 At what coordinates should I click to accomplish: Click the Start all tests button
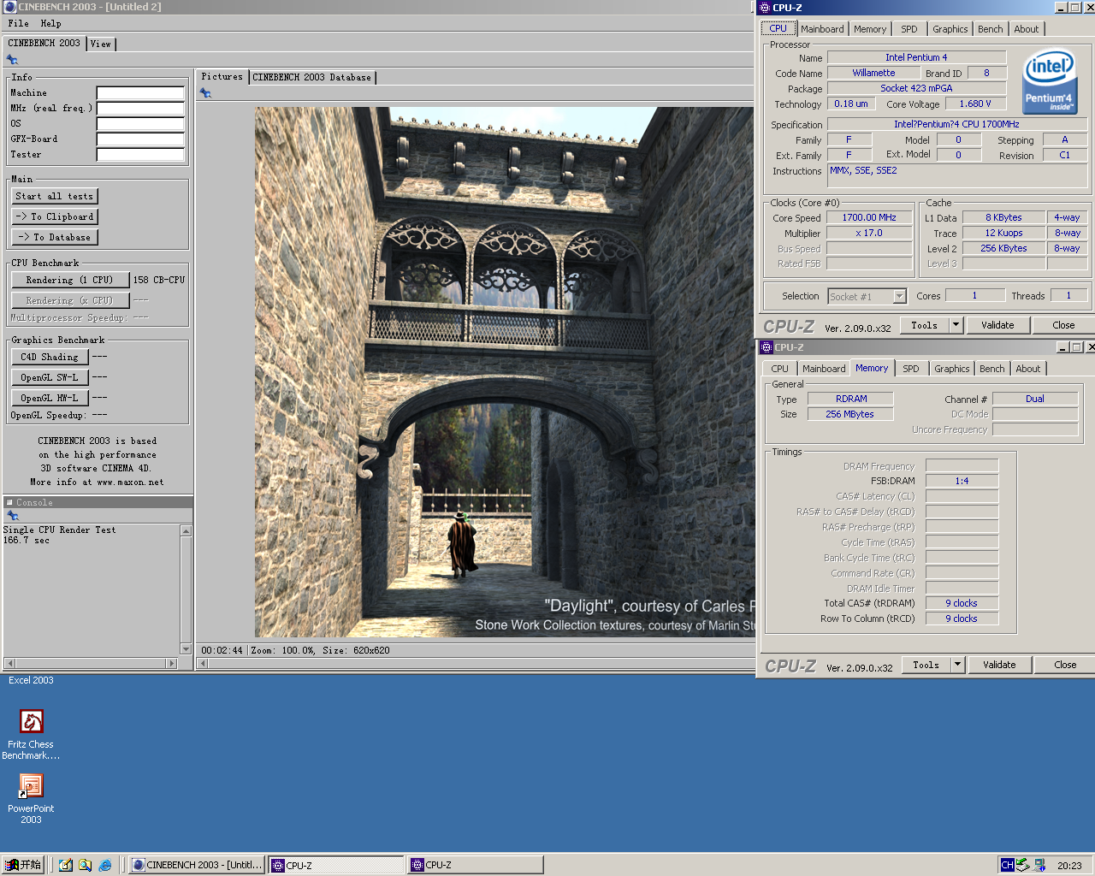(55, 196)
